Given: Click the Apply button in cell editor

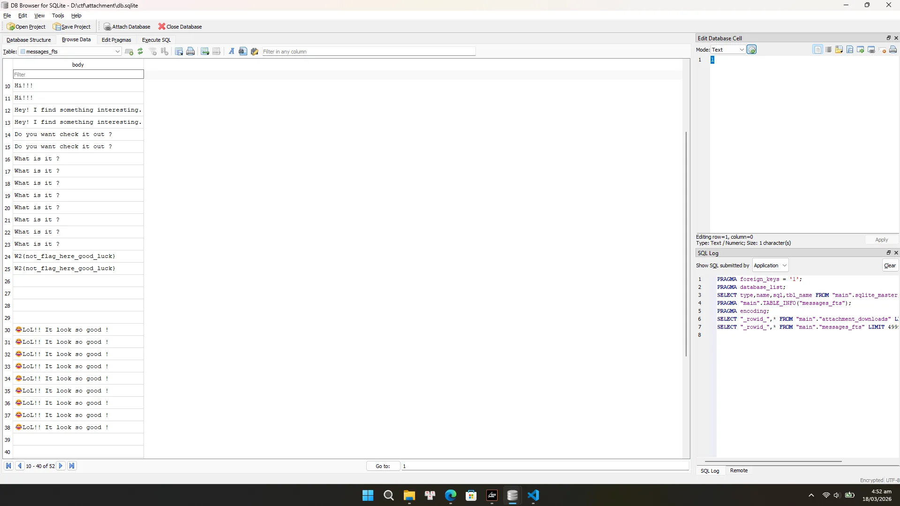Looking at the screenshot, I should pyautogui.click(x=881, y=240).
